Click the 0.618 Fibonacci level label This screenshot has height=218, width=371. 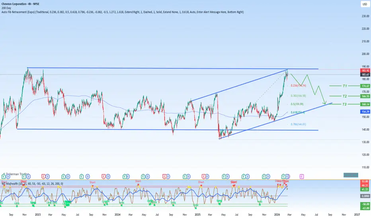(298, 113)
